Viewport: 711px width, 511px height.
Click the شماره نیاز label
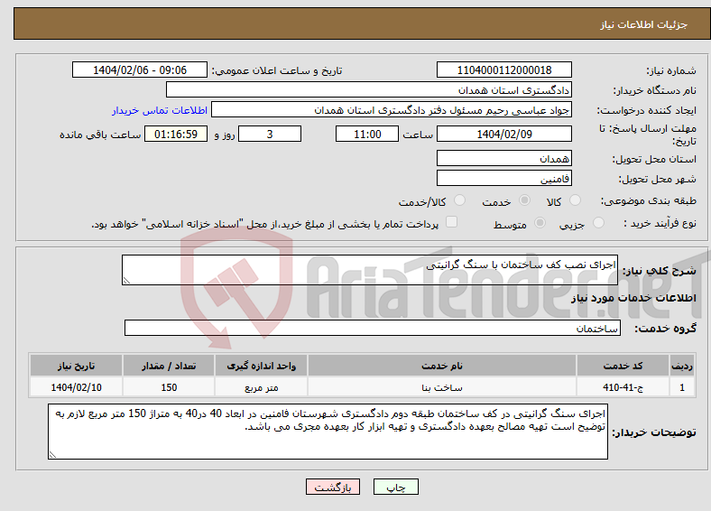[x=671, y=70]
